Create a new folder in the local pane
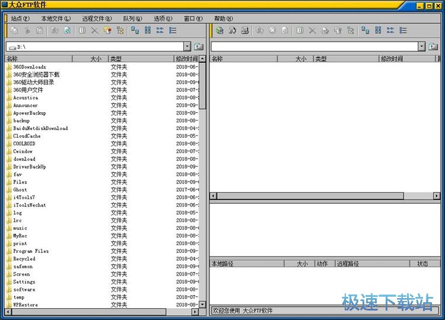445x320 pixels. [x=107, y=30]
